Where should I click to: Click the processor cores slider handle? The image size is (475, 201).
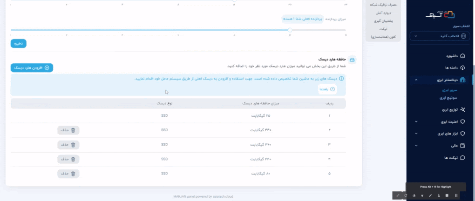point(290,30)
